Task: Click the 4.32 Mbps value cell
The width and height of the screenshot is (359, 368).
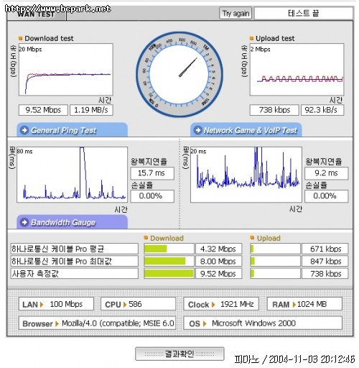Action: (x=218, y=249)
